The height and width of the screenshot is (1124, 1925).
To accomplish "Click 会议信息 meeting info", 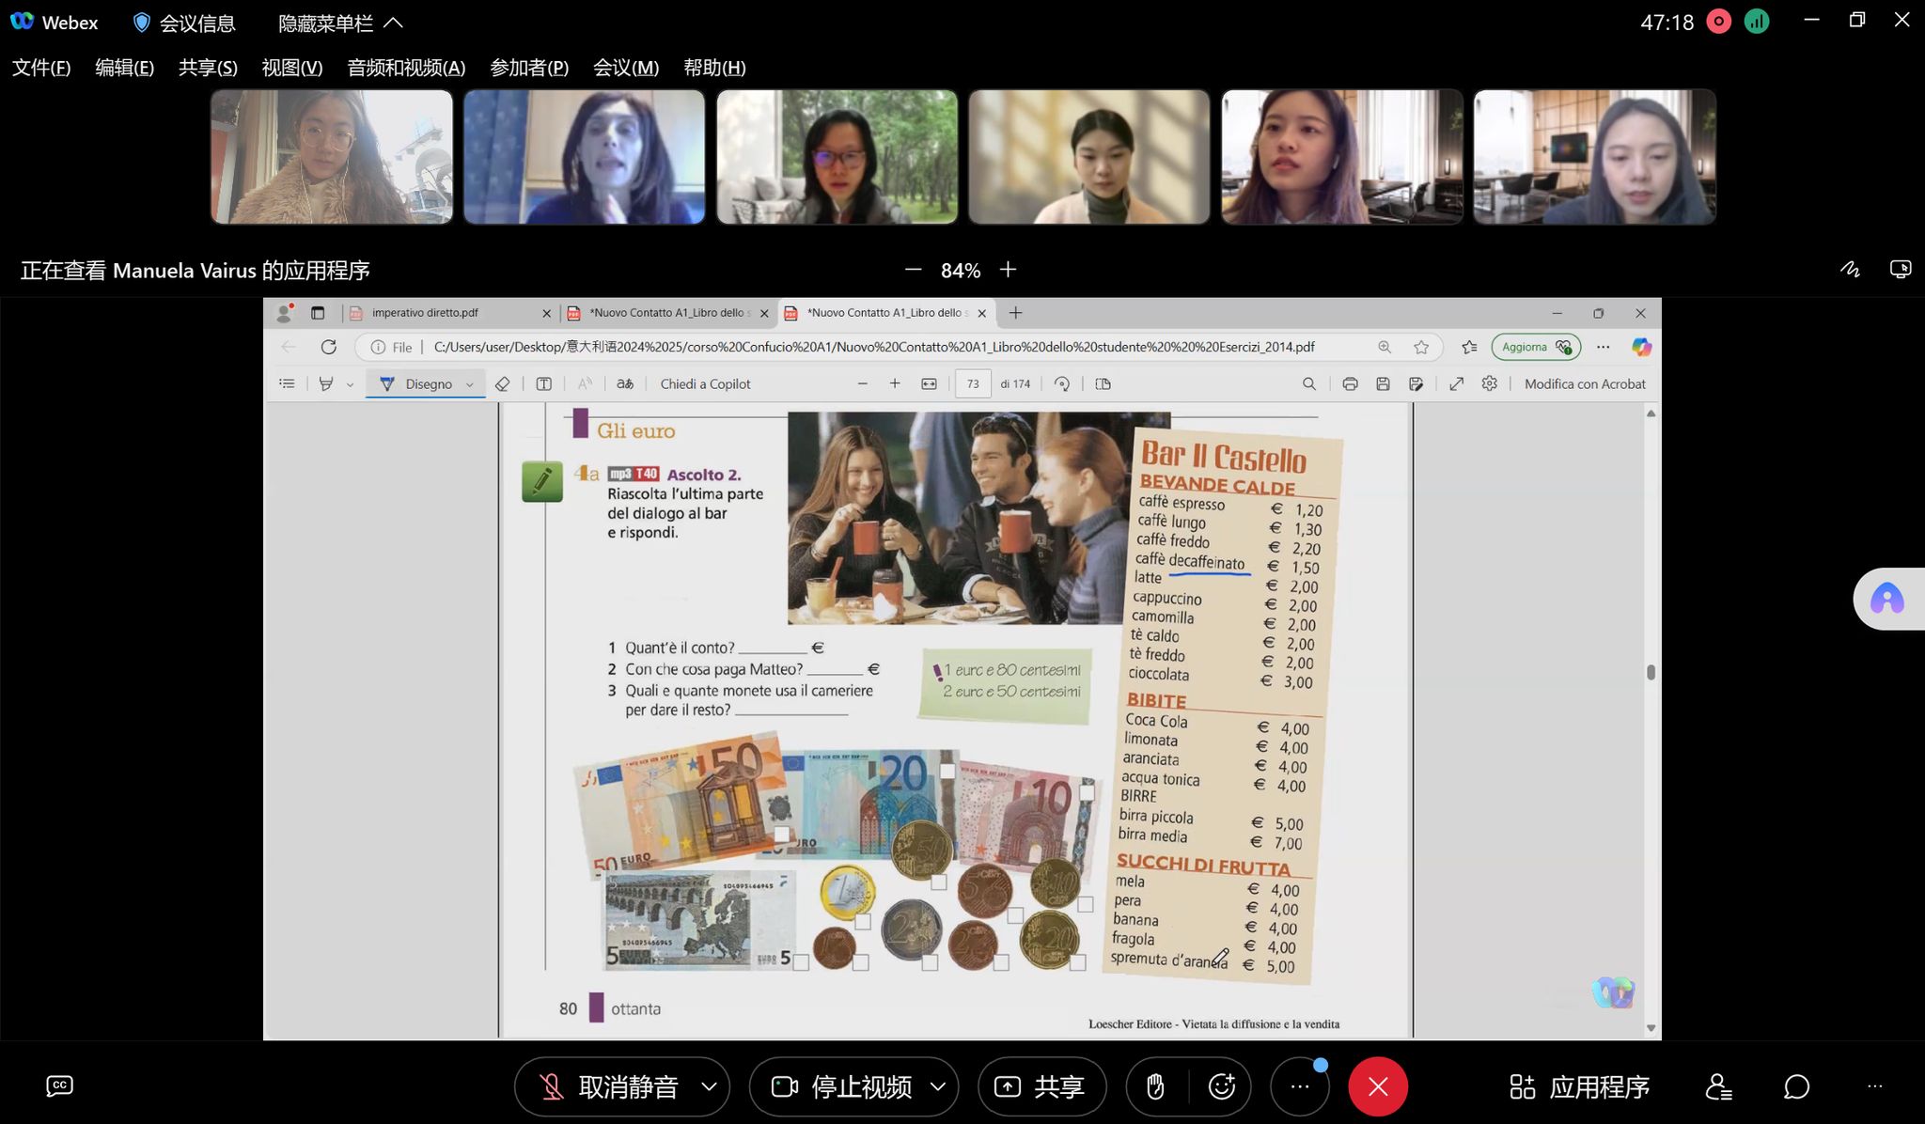I will 184,23.
